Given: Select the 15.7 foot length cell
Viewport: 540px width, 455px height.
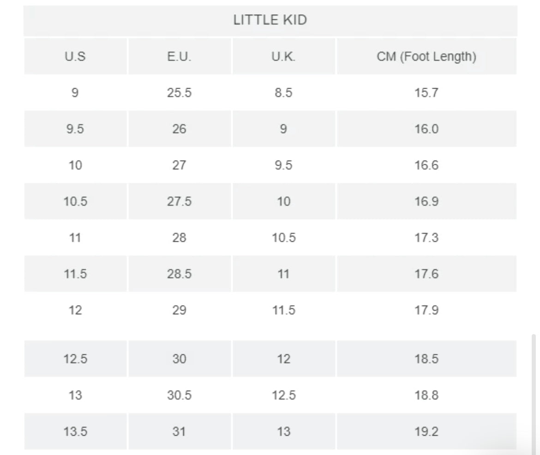Looking at the screenshot, I should click(x=426, y=93).
